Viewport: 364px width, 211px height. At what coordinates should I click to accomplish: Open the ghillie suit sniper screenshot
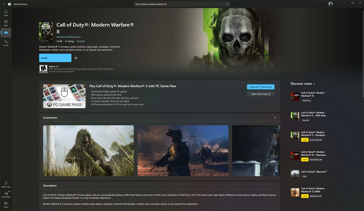(88, 151)
